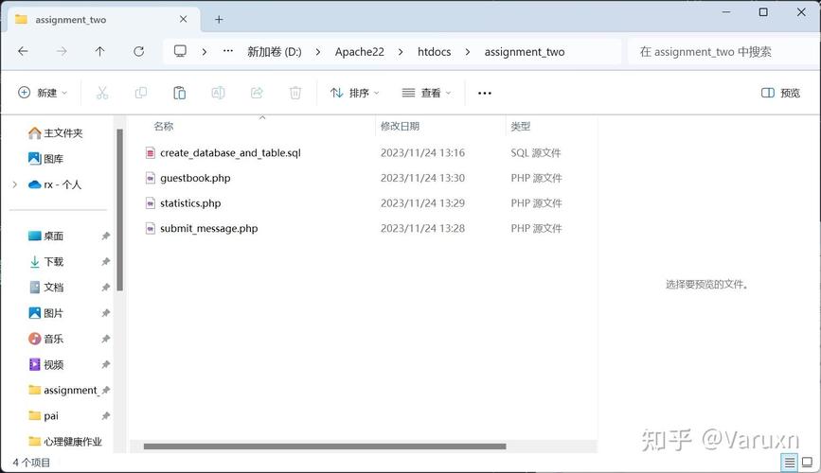This screenshot has width=821, height=473.
Task: Expand chevron after This PC icon
Action: 205,52
